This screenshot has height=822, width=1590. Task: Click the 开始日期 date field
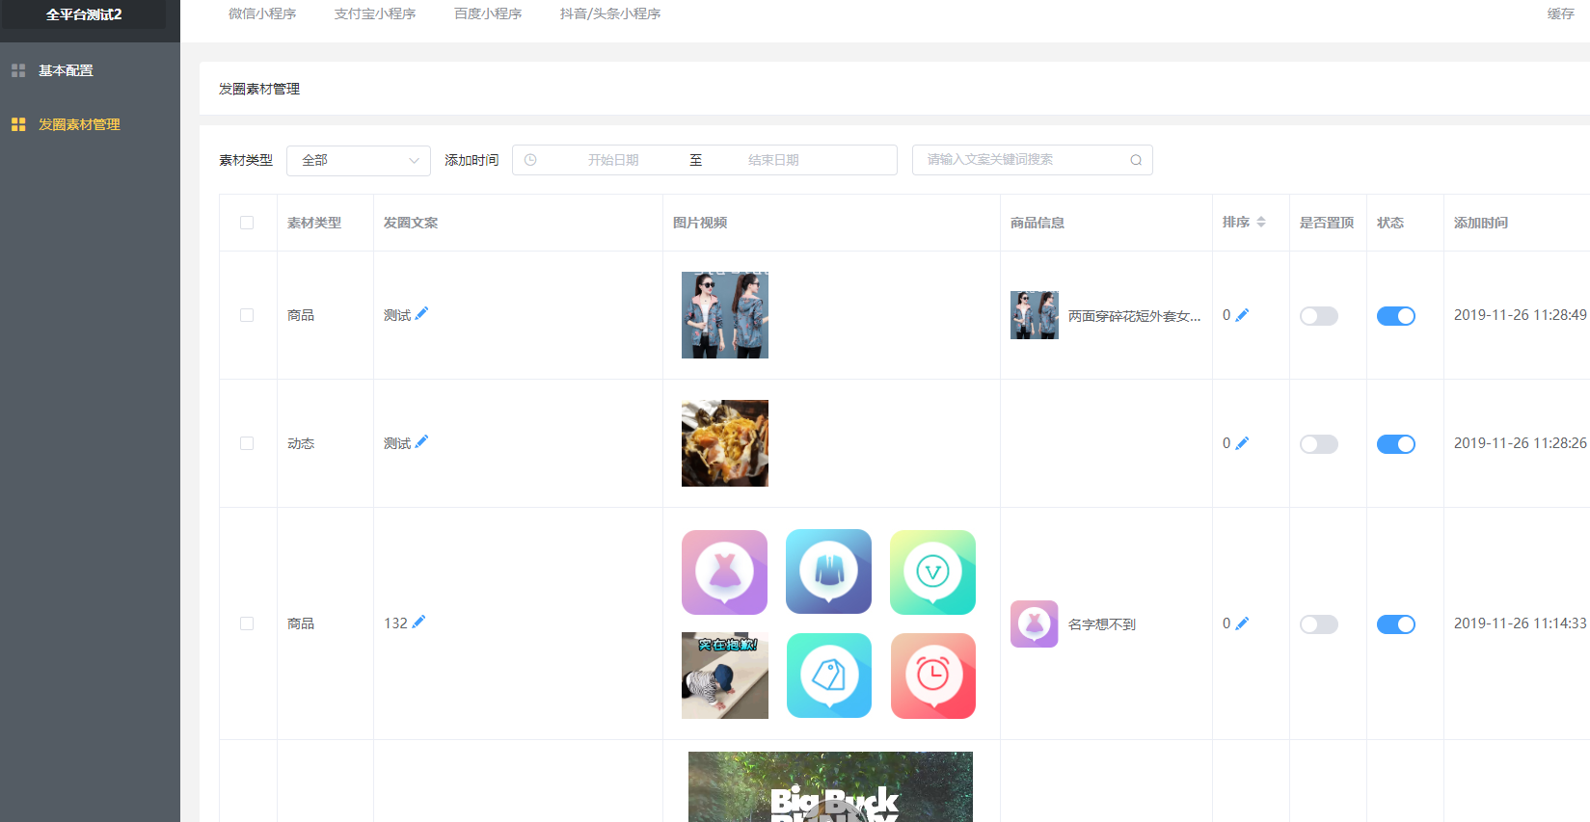pos(613,160)
